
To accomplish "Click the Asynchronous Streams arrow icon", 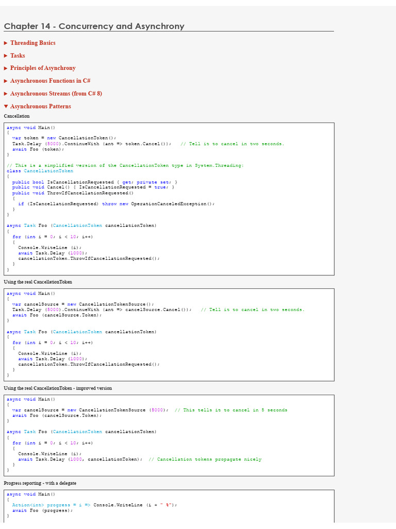I will tap(6, 94).
